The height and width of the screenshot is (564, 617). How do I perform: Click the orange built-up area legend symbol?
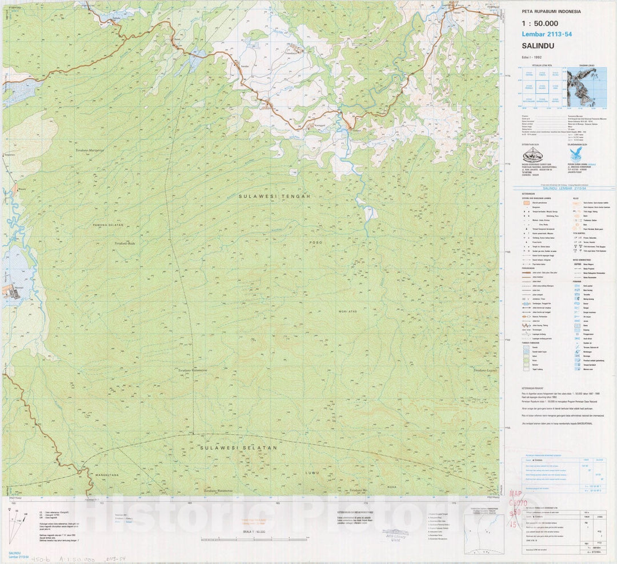coord(526,204)
